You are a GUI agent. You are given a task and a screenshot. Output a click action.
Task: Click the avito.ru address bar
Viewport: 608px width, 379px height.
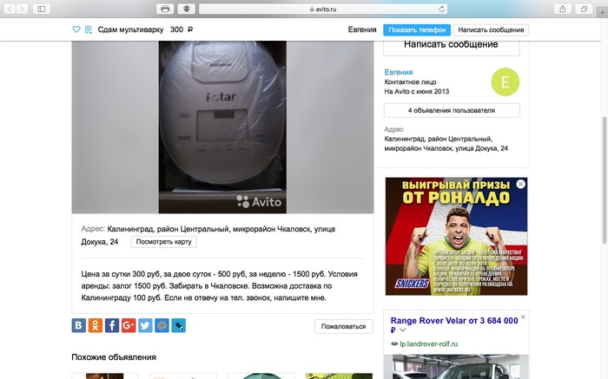click(x=321, y=9)
